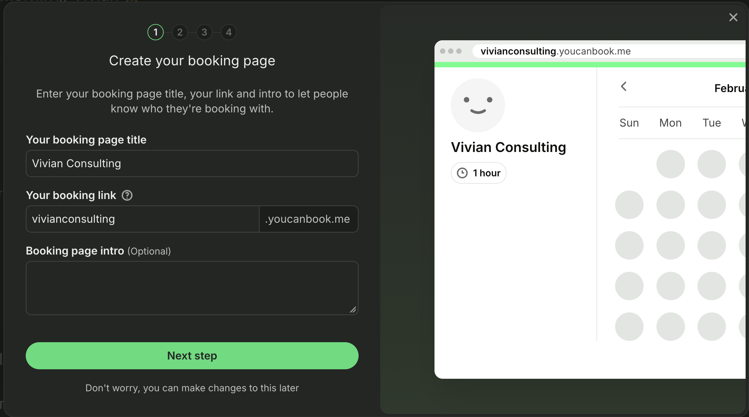Viewport: 749px width, 417px height.
Task: Focus the booking page title field
Action: 192,163
